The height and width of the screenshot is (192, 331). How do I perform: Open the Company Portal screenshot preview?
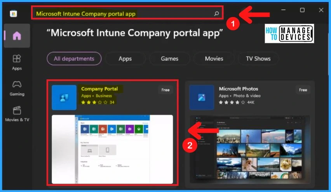click(112, 149)
